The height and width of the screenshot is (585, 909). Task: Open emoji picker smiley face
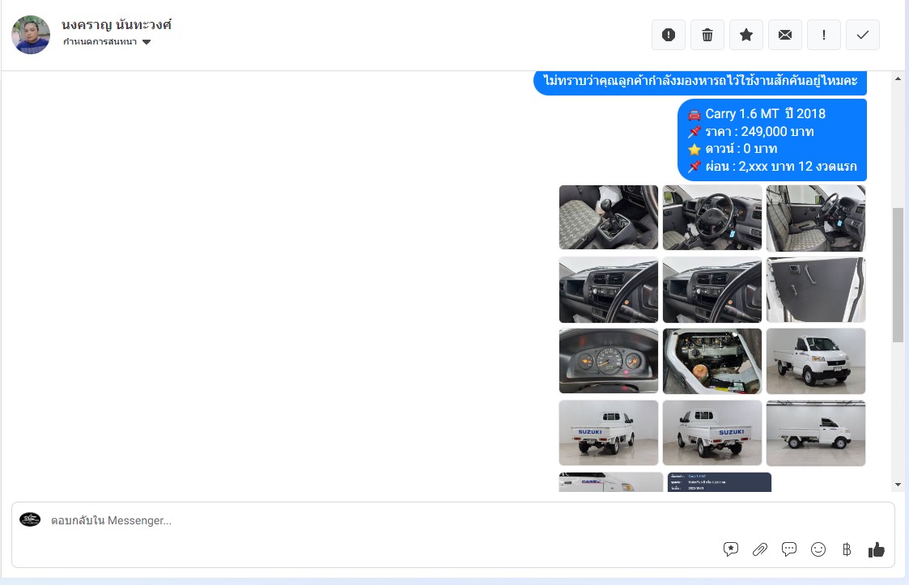pos(818,549)
